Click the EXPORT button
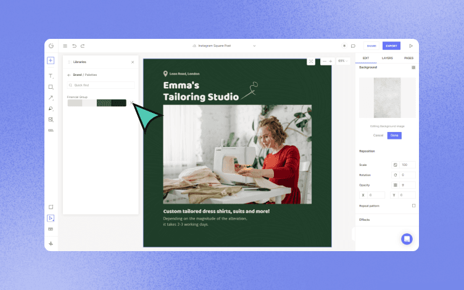Viewport: 464px width, 290px height. click(391, 46)
